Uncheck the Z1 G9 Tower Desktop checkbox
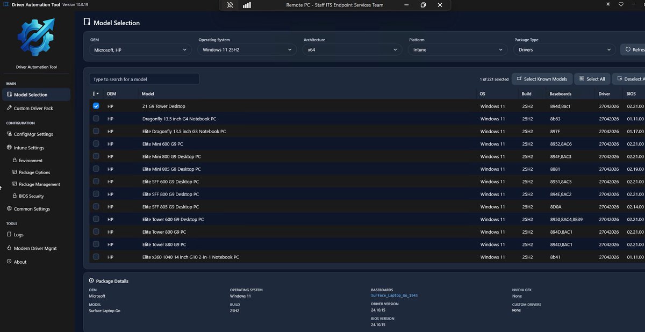 96,106
